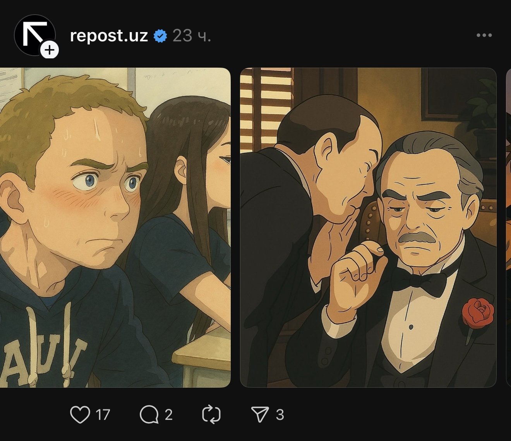
Task: Like the post with the heart icon
Action: (80, 415)
